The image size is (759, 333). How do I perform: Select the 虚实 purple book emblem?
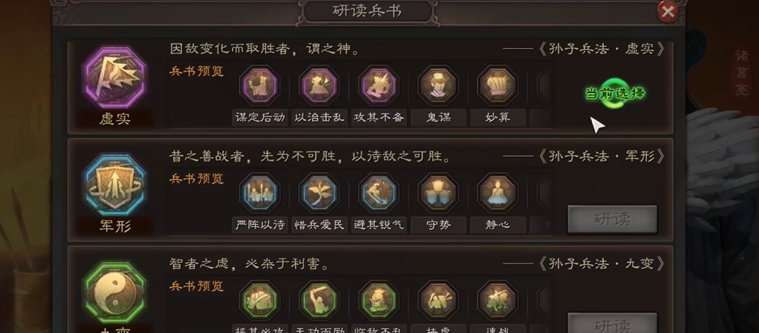click(115, 78)
